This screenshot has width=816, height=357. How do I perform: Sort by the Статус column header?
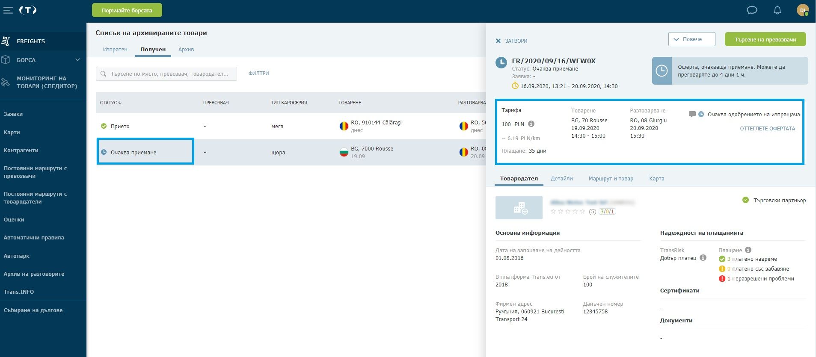coord(110,103)
